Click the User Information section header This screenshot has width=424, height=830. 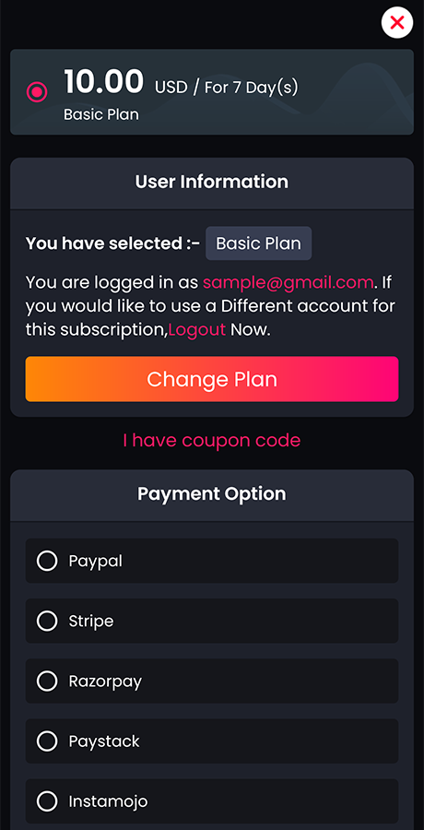click(212, 182)
